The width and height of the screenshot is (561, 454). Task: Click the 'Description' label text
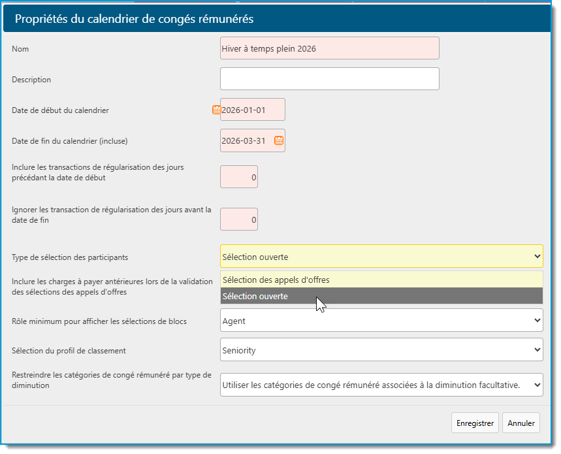click(31, 80)
